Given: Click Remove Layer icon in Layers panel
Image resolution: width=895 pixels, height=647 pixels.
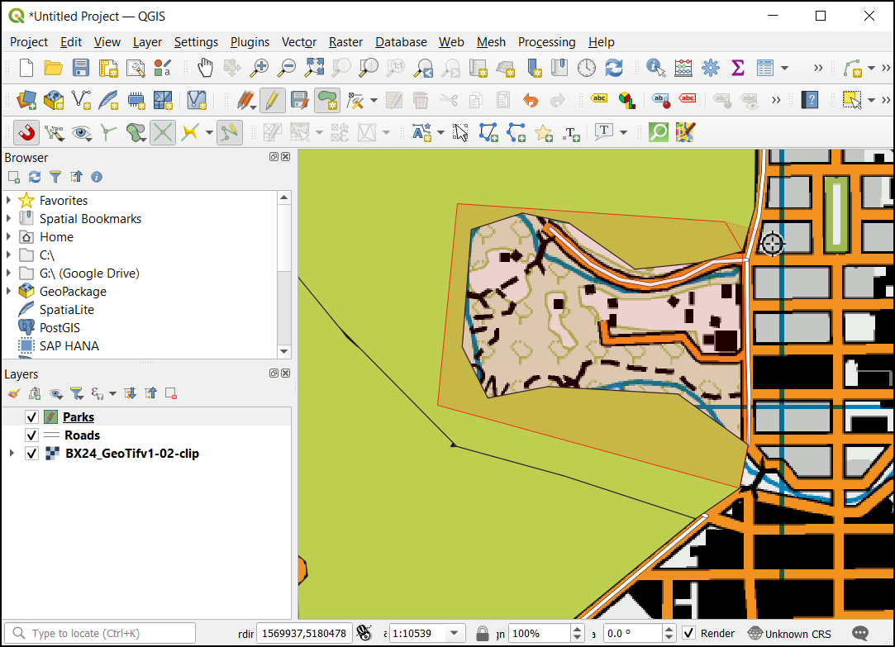Looking at the screenshot, I should click(171, 393).
